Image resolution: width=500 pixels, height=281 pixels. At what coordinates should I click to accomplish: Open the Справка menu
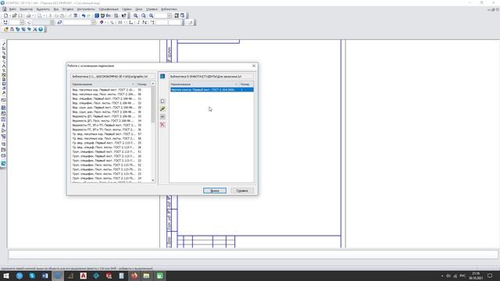[x=152, y=9]
